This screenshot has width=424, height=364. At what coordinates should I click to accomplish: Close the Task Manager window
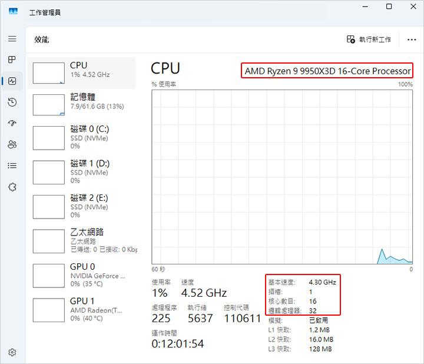[x=413, y=6]
